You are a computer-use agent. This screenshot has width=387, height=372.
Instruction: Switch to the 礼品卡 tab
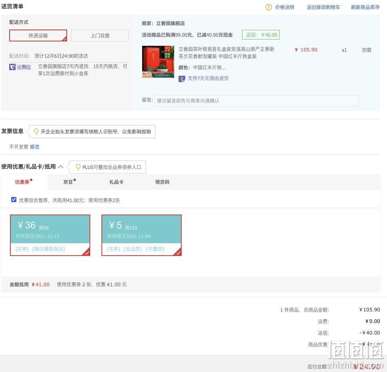coord(116,182)
